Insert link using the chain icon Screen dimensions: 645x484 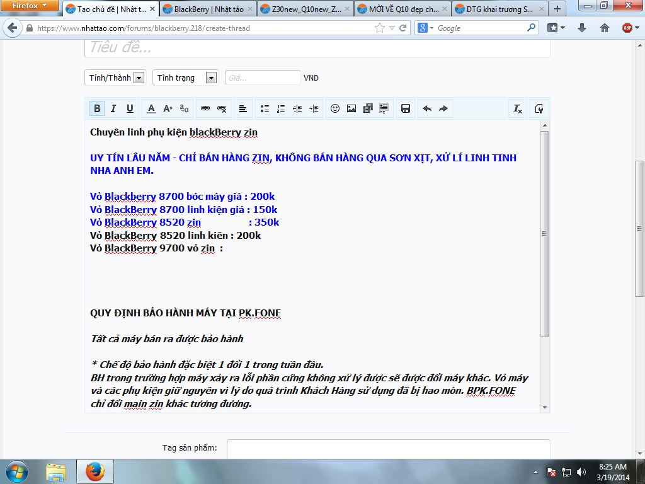pyautogui.click(x=205, y=108)
